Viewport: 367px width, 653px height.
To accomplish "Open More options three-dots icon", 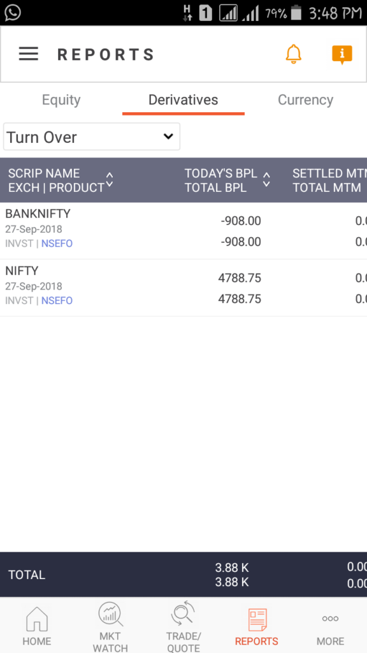I will (331, 619).
